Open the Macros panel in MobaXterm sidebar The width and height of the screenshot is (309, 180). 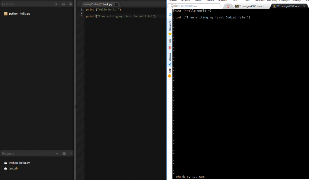point(170,57)
